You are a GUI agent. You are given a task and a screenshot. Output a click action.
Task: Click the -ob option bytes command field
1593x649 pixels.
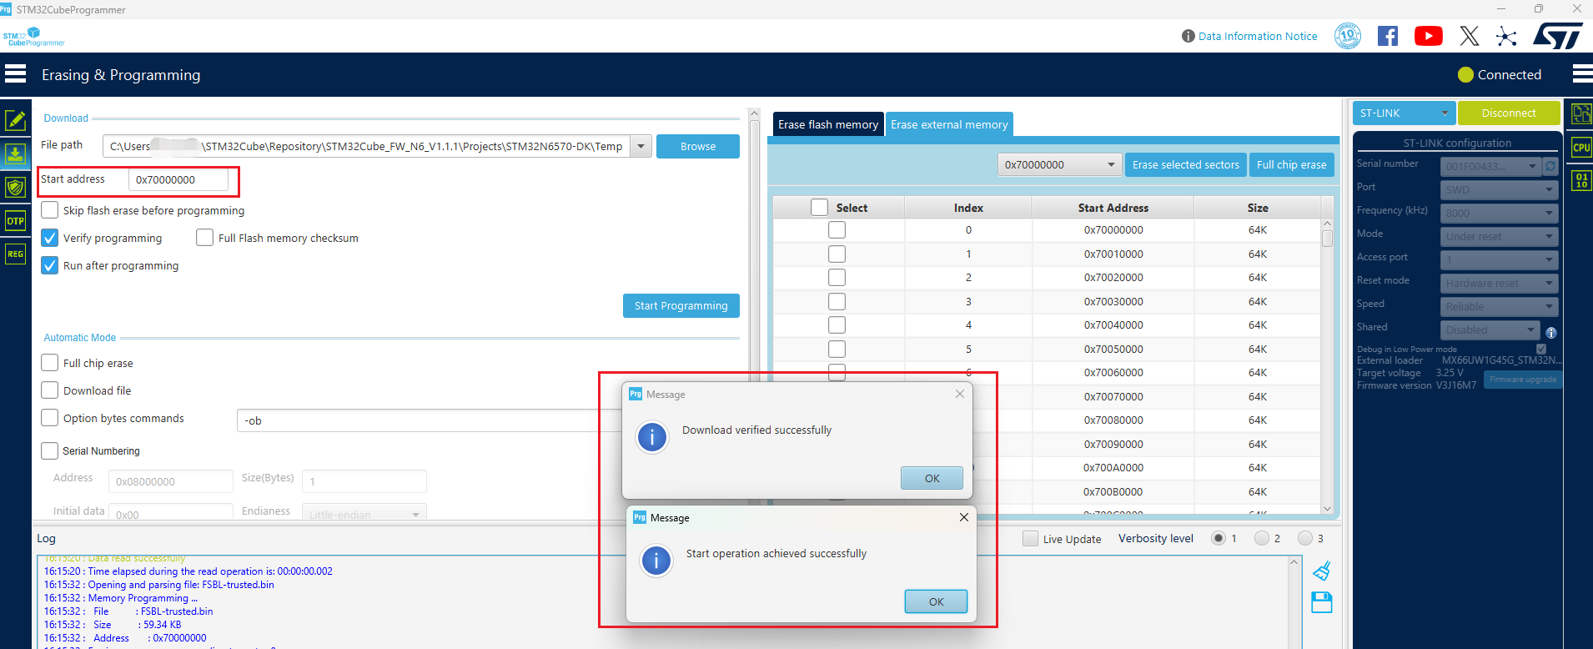[x=430, y=420]
